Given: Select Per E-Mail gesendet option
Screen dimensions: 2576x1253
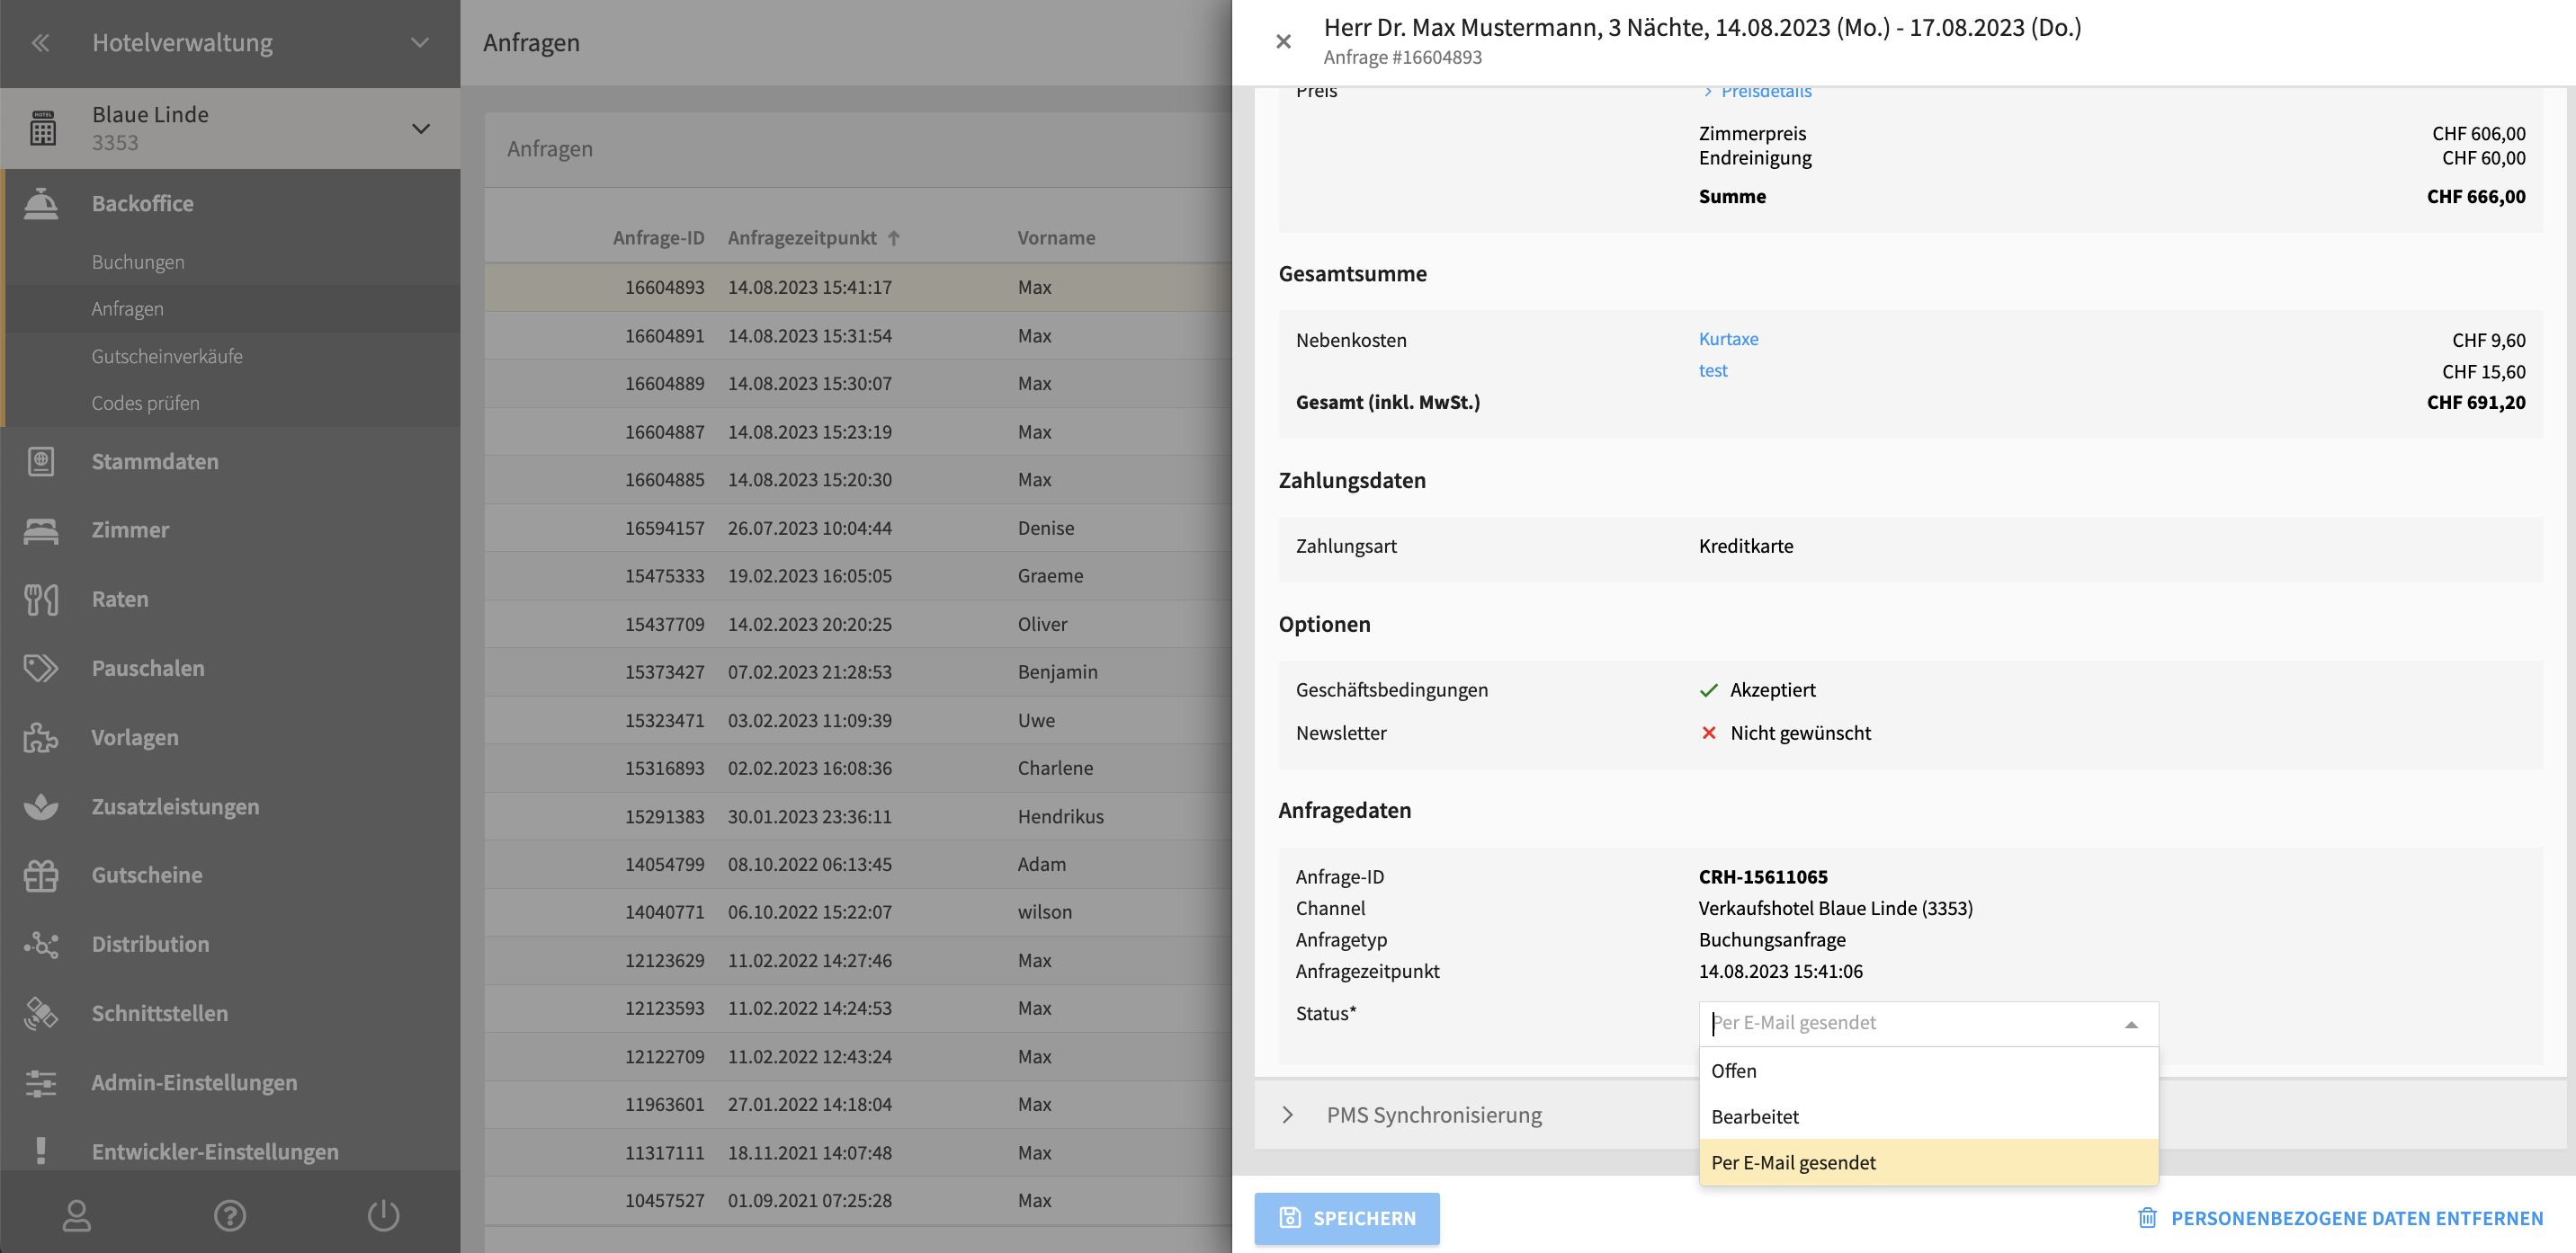Looking at the screenshot, I should 1928,1162.
